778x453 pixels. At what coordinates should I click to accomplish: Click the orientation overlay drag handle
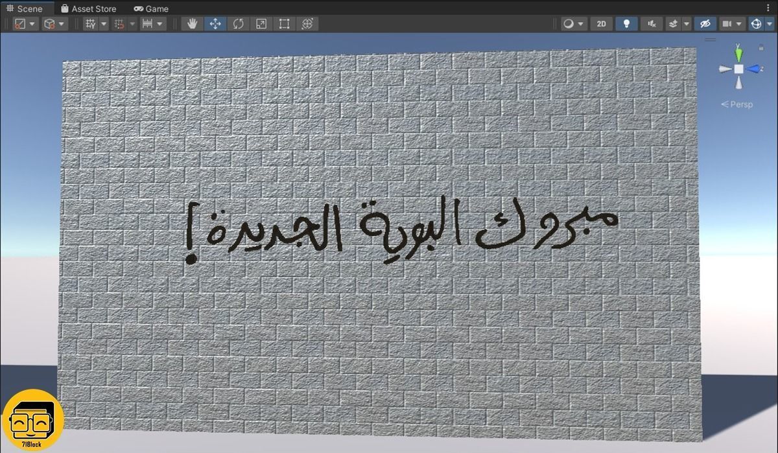pyautogui.click(x=711, y=40)
